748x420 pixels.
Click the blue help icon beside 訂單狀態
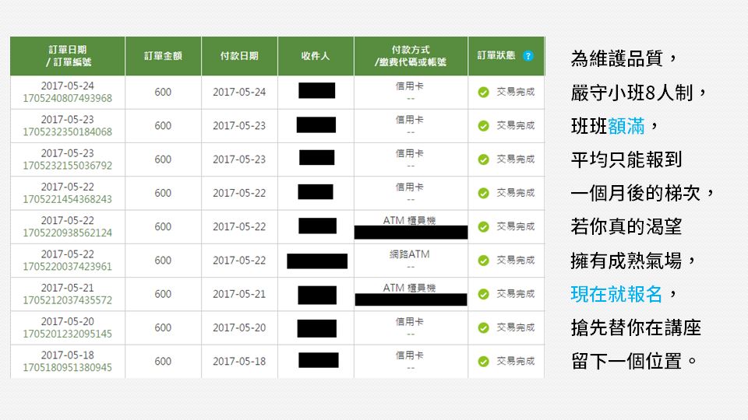(529, 56)
